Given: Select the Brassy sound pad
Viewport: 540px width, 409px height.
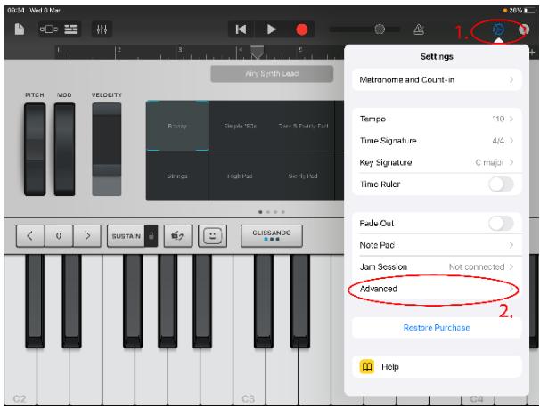Looking at the screenshot, I should point(177,126).
